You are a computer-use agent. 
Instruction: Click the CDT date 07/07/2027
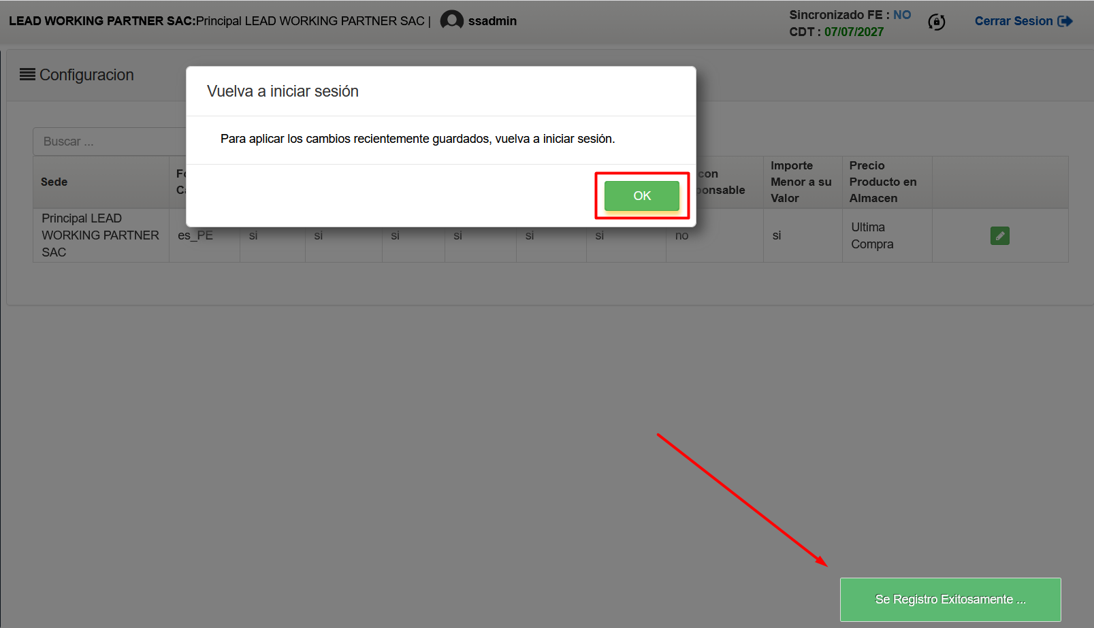tap(854, 32)
